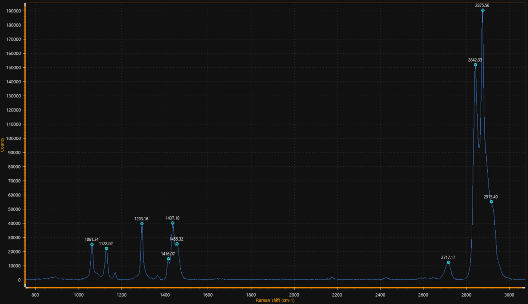Pick the 1455.32 peak marker
Screen dimensions: 528x304
click(177, 244)
